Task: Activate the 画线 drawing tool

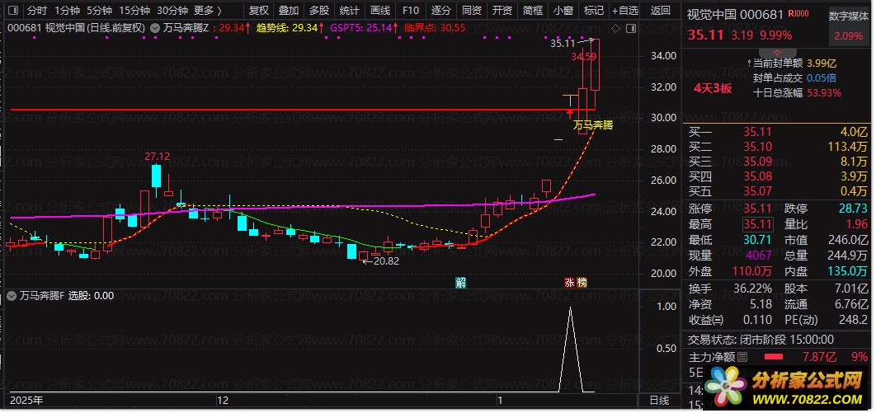Action: pyautogui.click(x=380, y=10)
